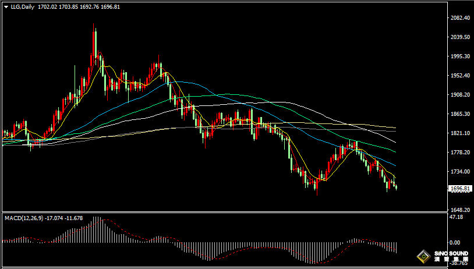Click the 1821.10 price scale label
The width and height of the screenshot is (474, 269).
pos(461,133)
